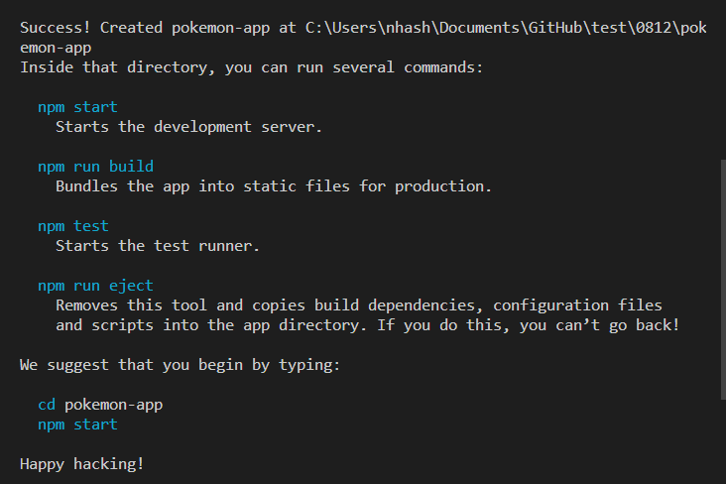Click 'Starts the development server.' text
This screenshot has width=726, height=484.
[x=188, y=127]
